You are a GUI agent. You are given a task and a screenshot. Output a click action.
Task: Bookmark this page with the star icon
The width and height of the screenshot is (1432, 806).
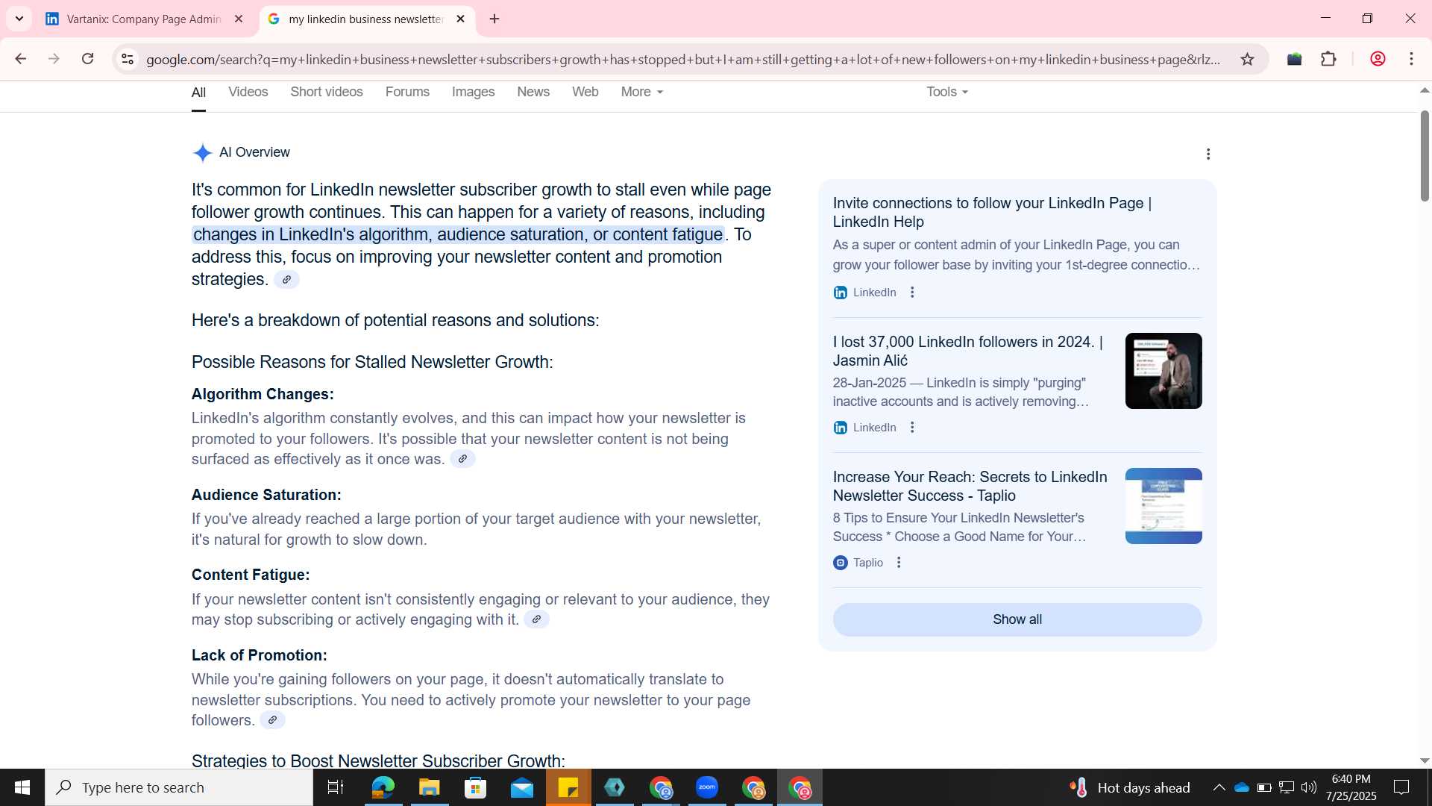coord(1247,59)
